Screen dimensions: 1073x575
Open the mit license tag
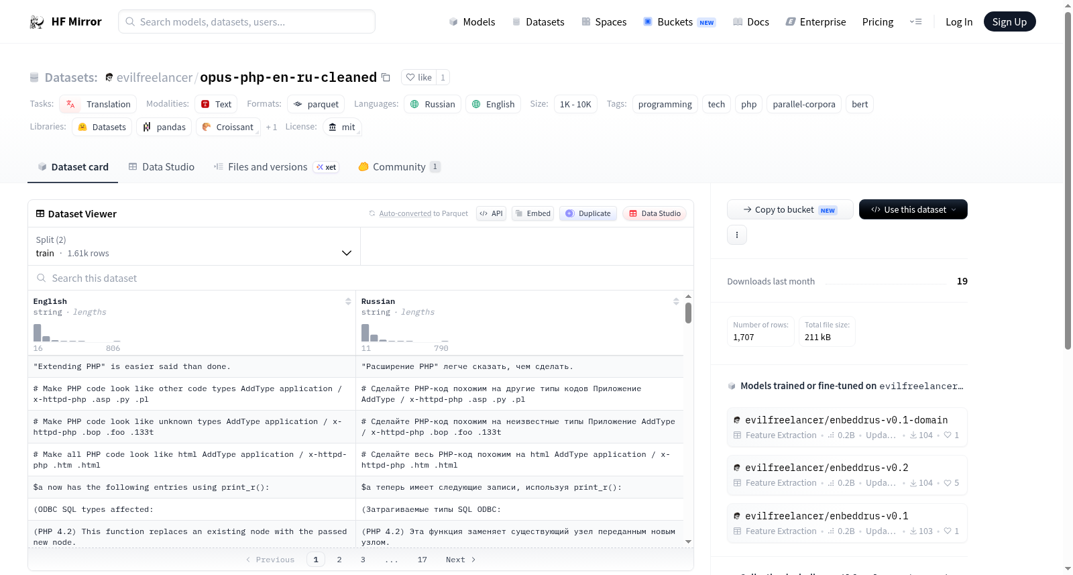click(x=342, y=127)
